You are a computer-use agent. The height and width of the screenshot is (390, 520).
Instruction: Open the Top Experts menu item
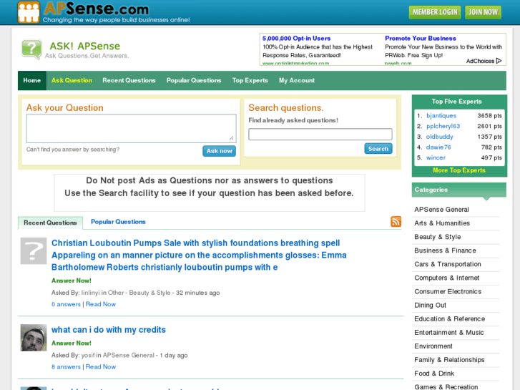[x=250, y=80]
